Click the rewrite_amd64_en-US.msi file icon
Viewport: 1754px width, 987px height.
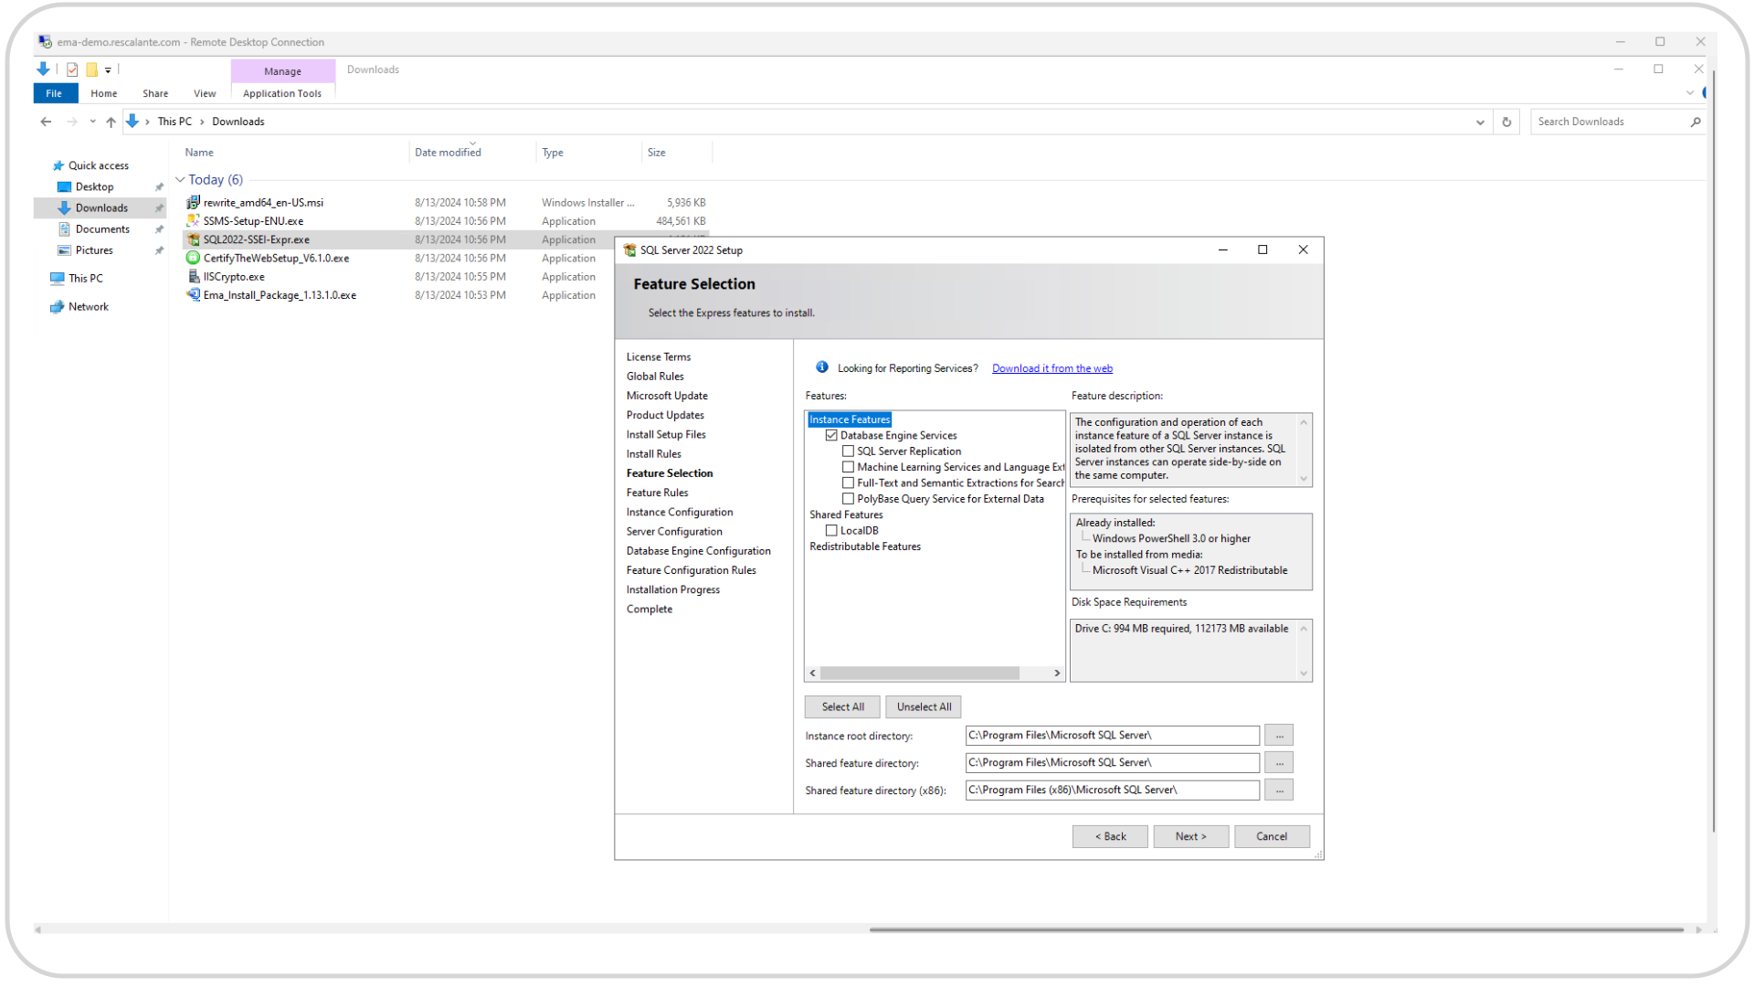pos(193,202)
